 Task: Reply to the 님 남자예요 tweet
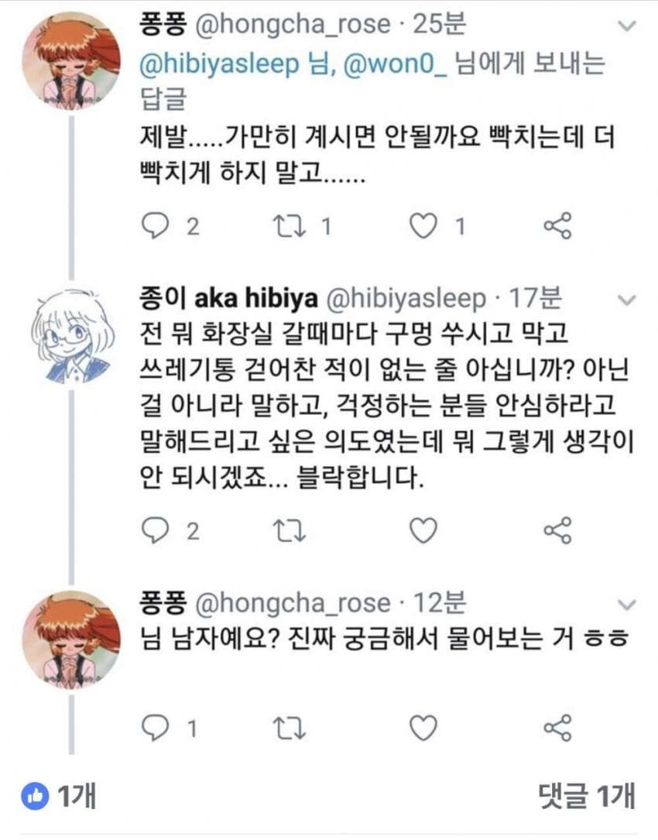pos(157,728)
